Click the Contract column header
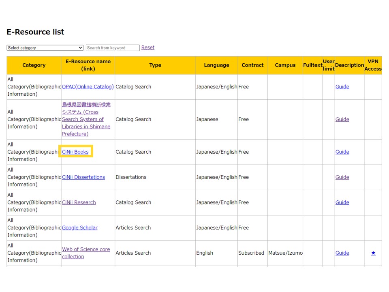The image size is (389, 292). [x=252, y=65]
